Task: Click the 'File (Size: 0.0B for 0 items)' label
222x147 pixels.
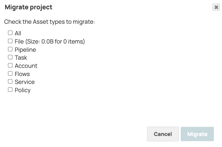Action: point(50,42)
